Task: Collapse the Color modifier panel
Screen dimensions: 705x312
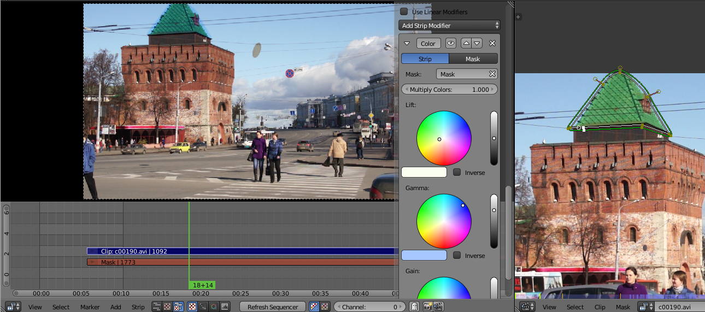Action: tap(407, 43)
